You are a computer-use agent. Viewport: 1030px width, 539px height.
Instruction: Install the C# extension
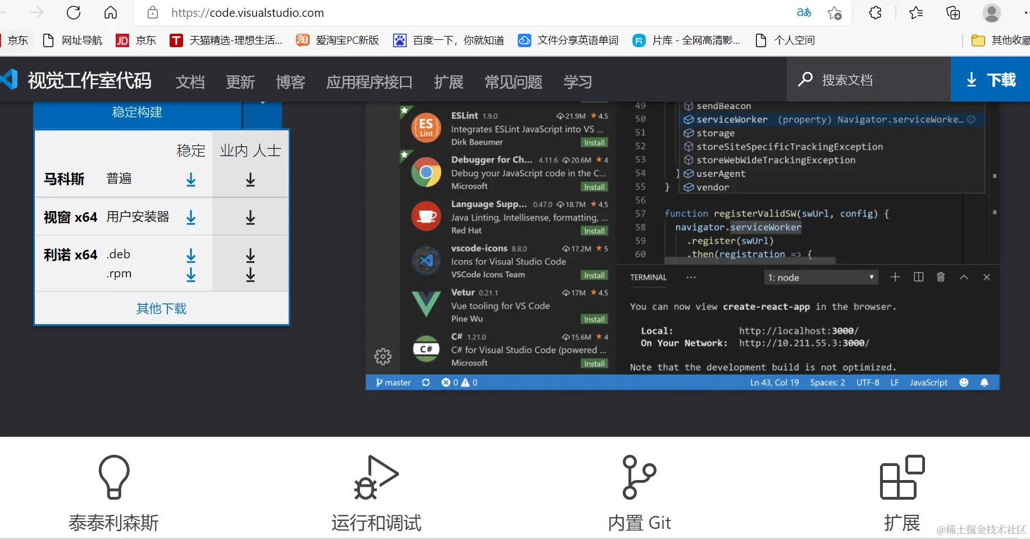(594, 364)
